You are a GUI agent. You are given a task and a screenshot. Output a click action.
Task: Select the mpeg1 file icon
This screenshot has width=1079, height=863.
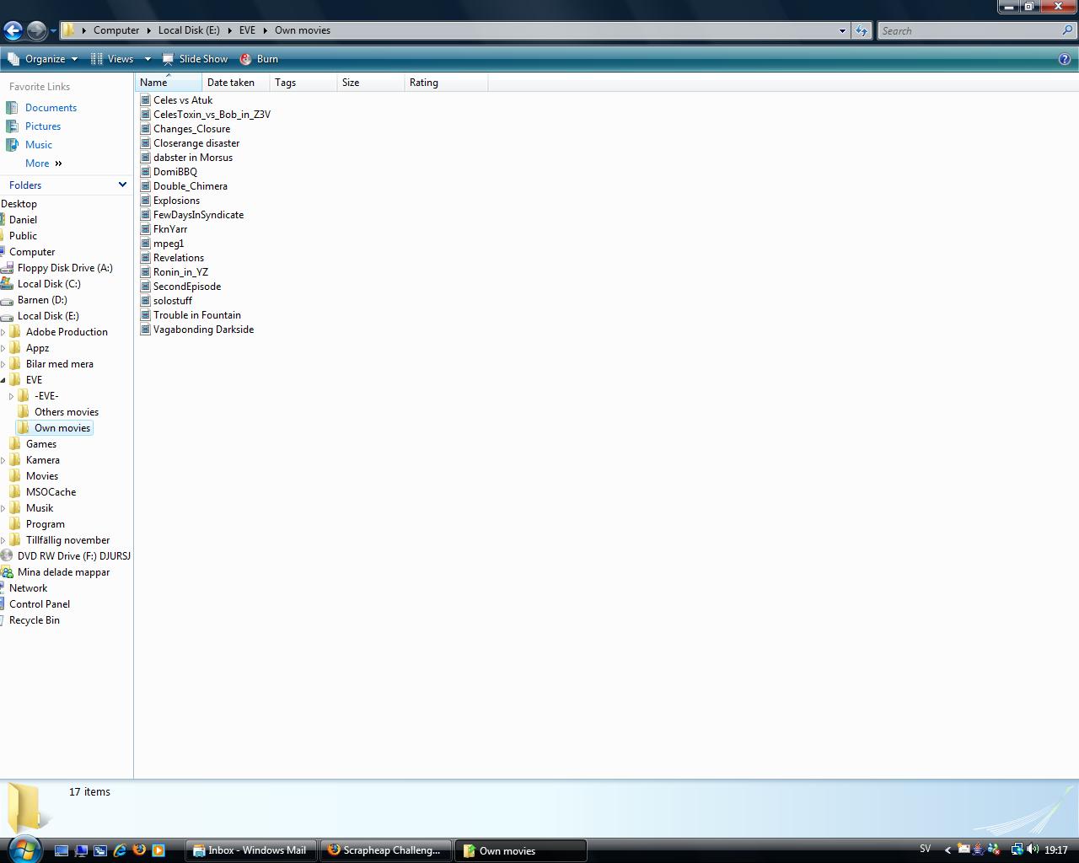pos(145,244)
